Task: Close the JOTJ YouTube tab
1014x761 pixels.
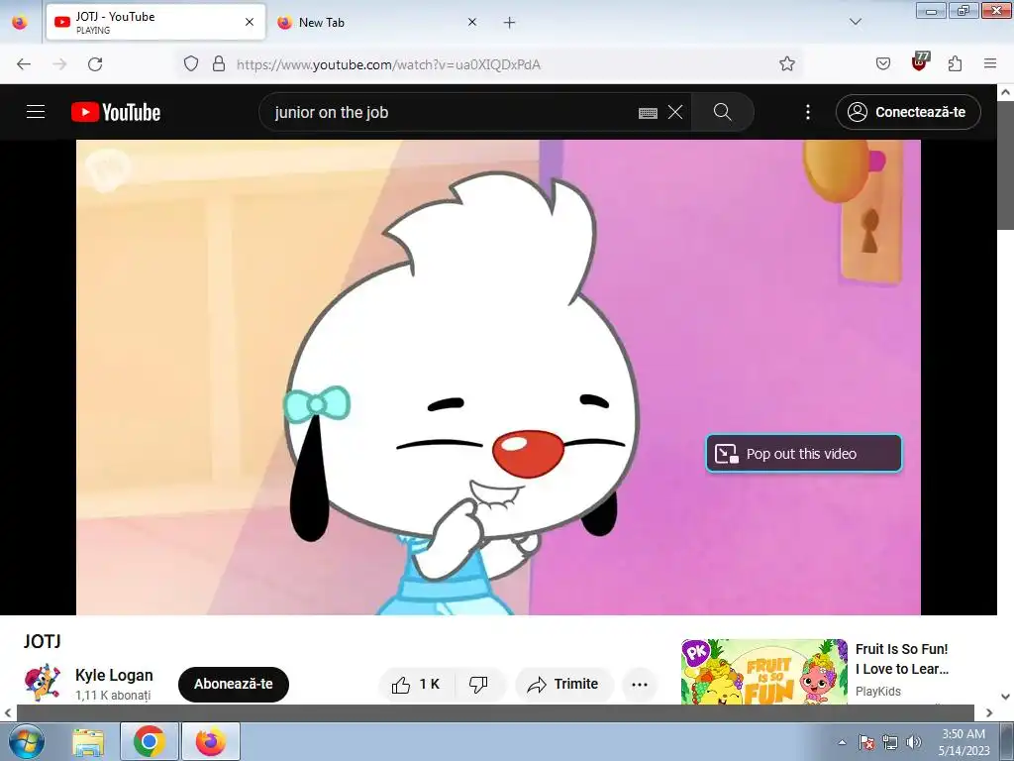Action: [x=250, y=22]
